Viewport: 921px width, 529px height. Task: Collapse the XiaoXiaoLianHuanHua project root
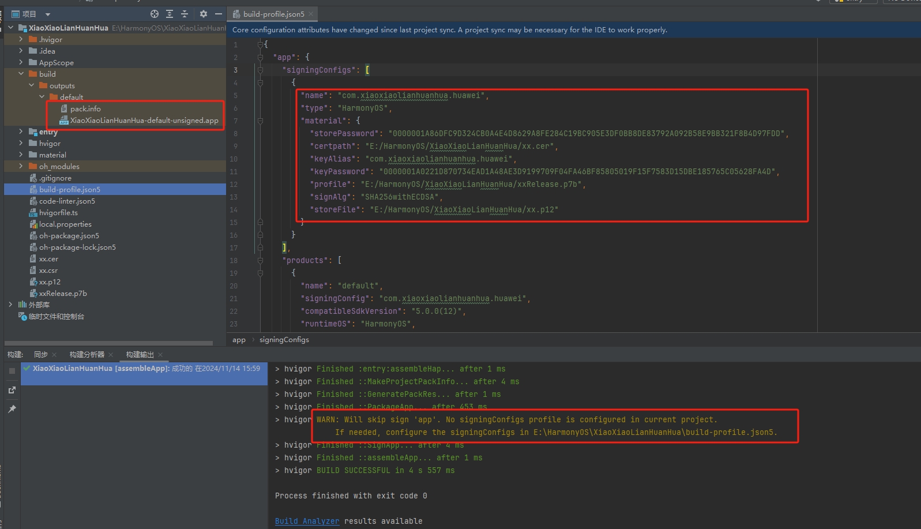pyautogui.click(x=10, y=28)
